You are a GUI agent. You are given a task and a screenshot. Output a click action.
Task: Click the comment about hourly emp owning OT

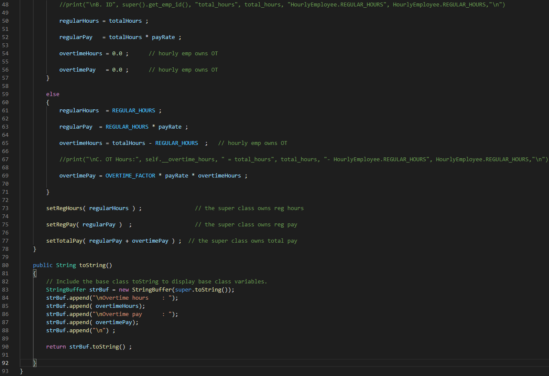pyautogui.click(x=183, y=53)
